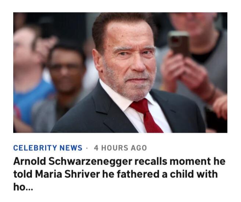The image size is (241, 202).
Task: Open the article photo thumbnail
Action: click(120, 72)
